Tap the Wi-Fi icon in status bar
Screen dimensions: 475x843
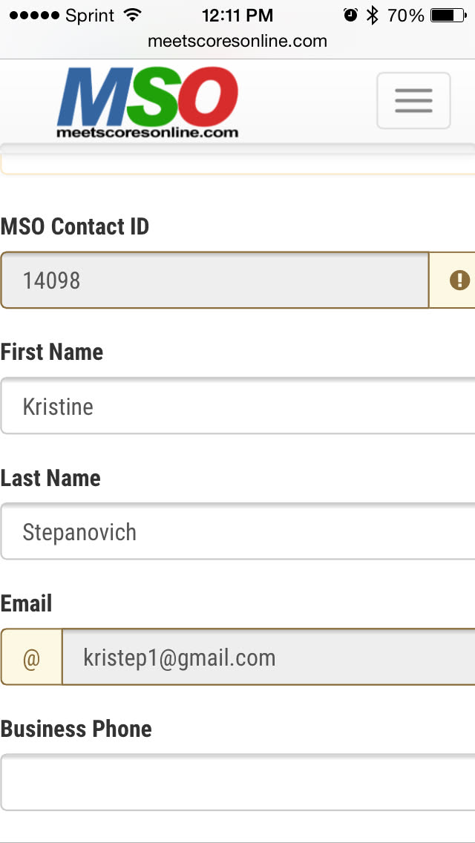[x=133, y=15]
